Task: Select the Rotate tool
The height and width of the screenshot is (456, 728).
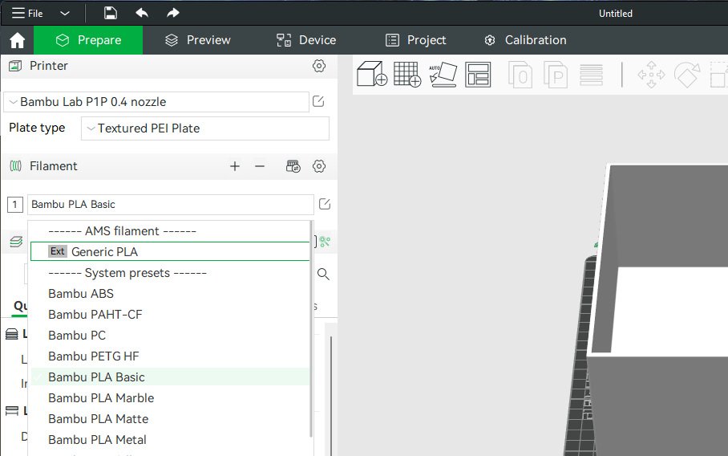Action: click(x=686, y=75)
